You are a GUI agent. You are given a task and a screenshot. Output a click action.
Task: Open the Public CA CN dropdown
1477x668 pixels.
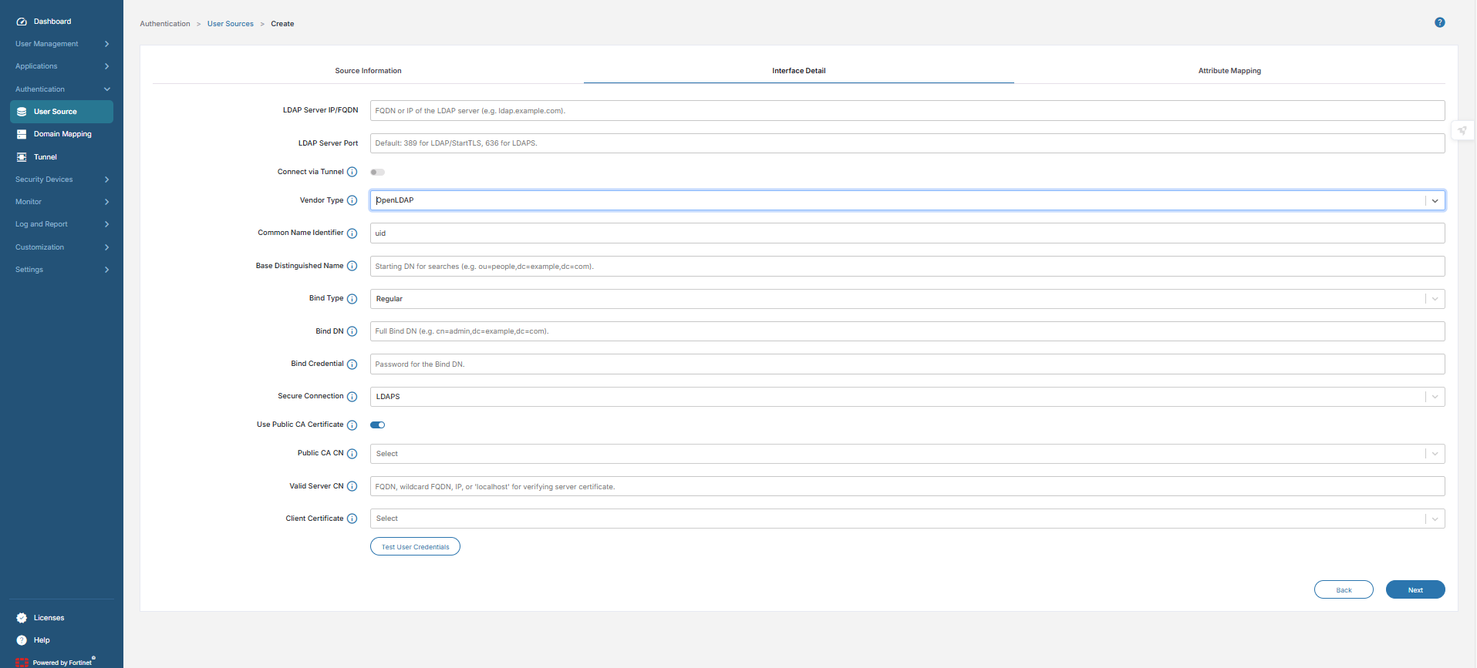(906, 454)
